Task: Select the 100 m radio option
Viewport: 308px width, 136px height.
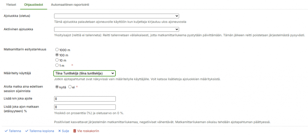Action: pyautogui.click(x=57, y=55)
